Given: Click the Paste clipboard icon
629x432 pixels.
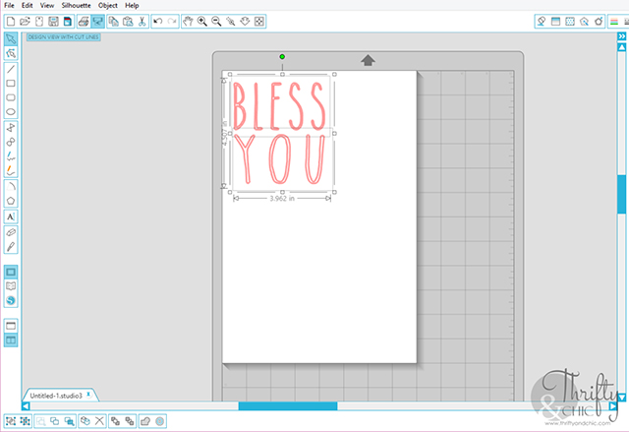Looking at the screenshot, I should pyautogui.click(x=128, y=22).
